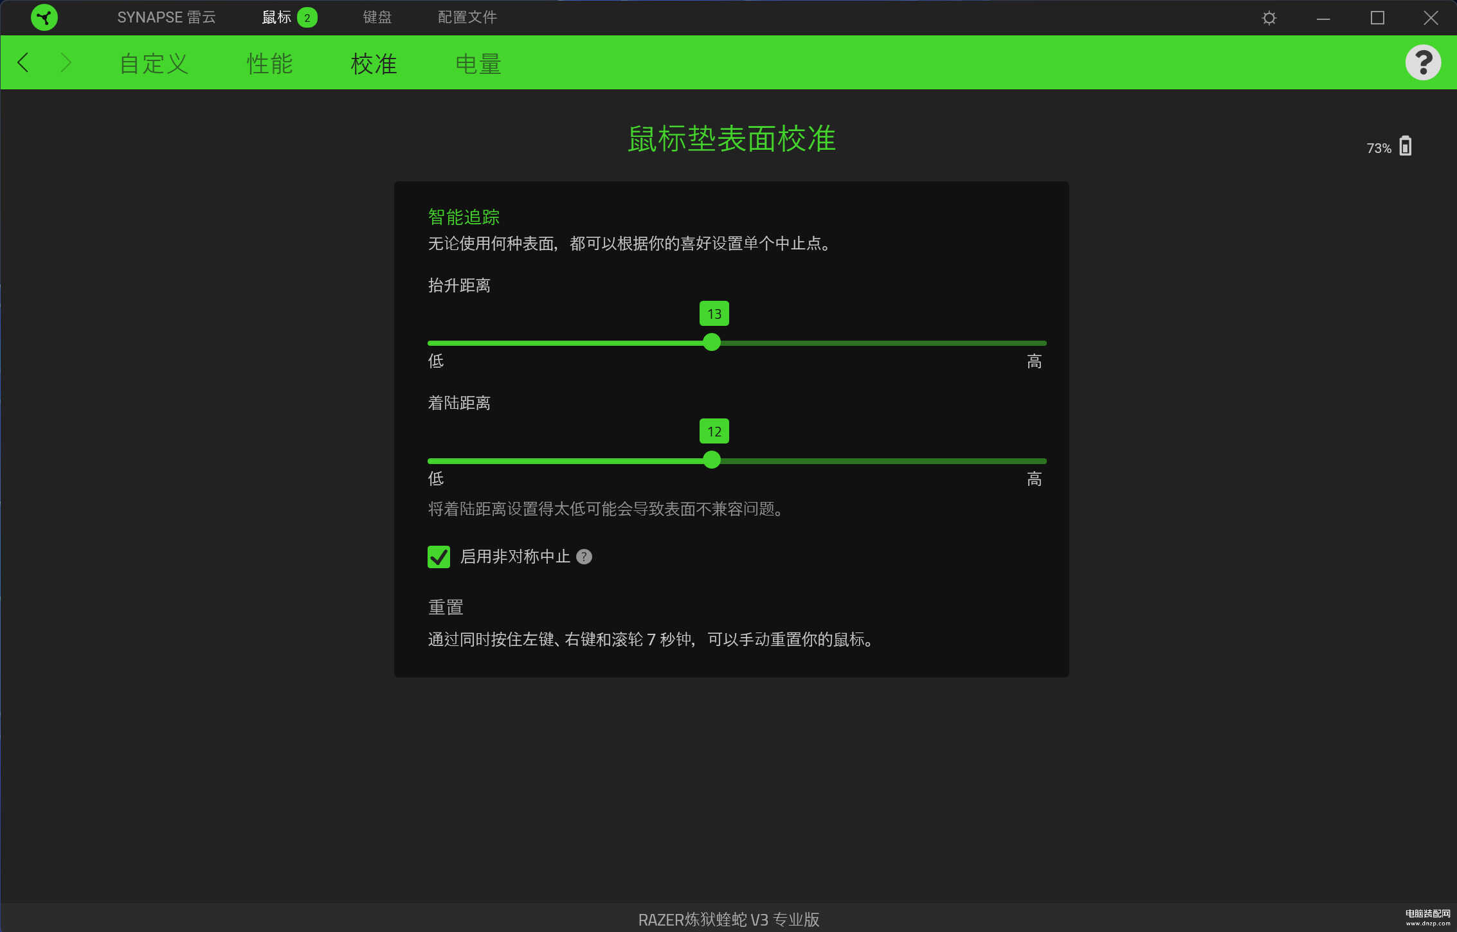Viewport: 1457px width, 932px height.
Task: Click the RAZER炼狱蝰蛇 V3 专业版 device name
Action: tap(728, 920)
